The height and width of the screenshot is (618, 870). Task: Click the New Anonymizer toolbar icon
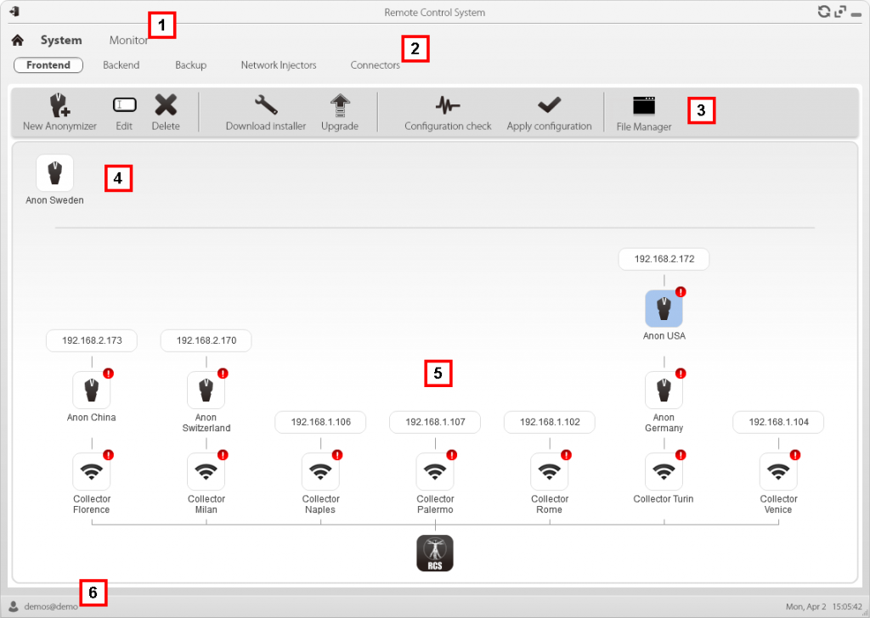click(59, 105)
